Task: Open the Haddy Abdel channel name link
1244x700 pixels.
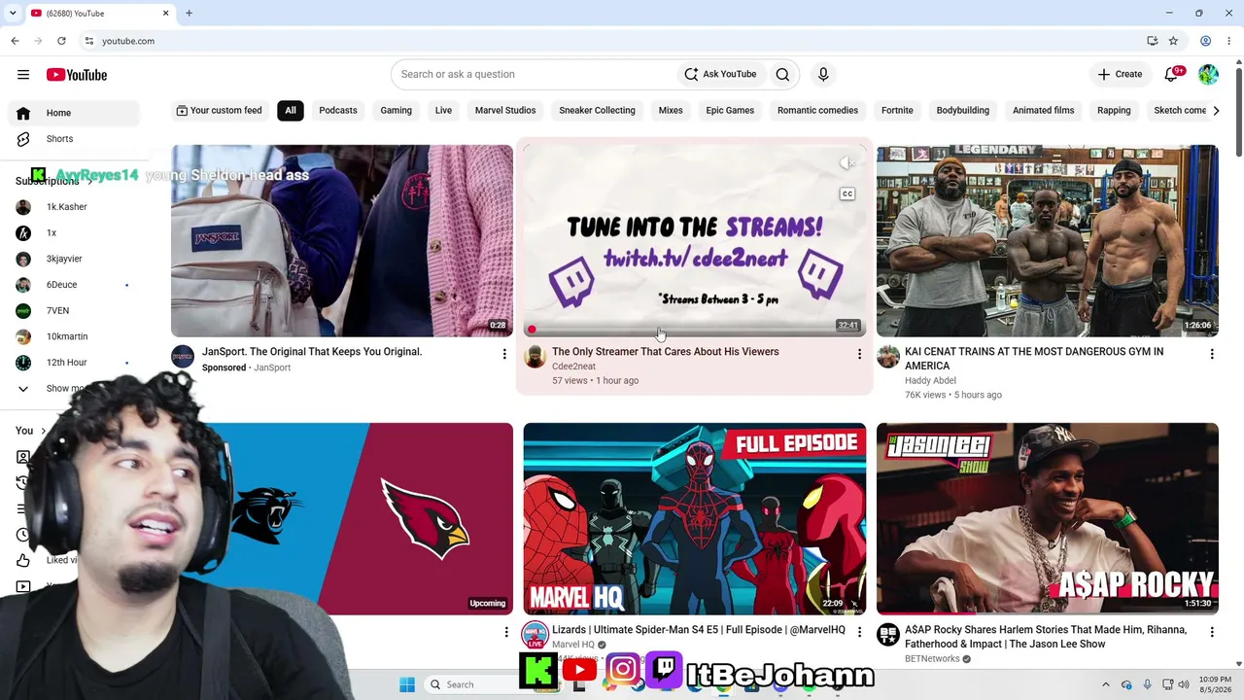Action: (930, 380)
